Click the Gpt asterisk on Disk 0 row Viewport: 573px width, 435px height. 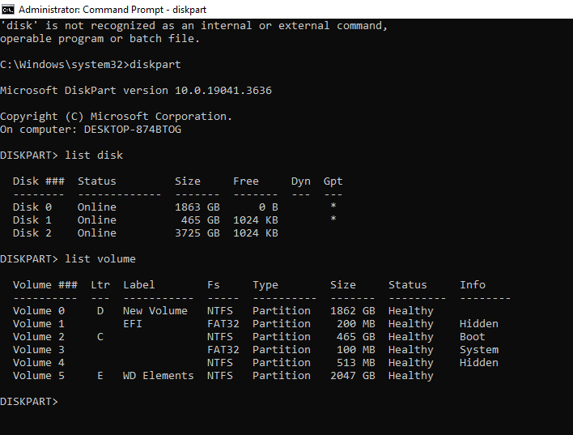point(333,206)
